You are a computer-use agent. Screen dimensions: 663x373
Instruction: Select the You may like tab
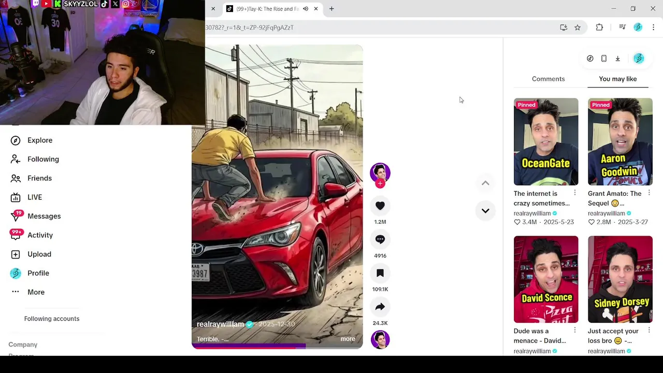point(618,79)
